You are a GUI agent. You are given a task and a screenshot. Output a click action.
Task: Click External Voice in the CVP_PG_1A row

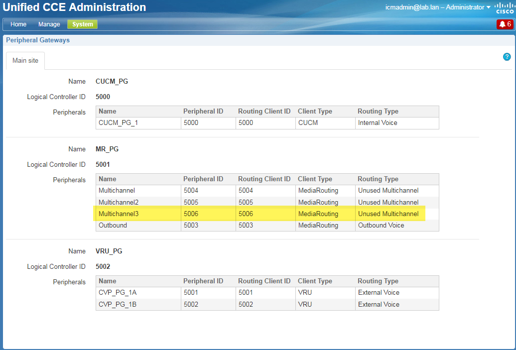pos(397,293)
